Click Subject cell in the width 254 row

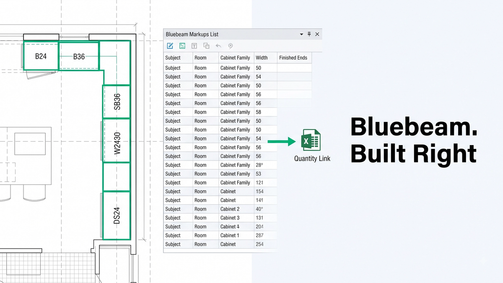[178, 244]
